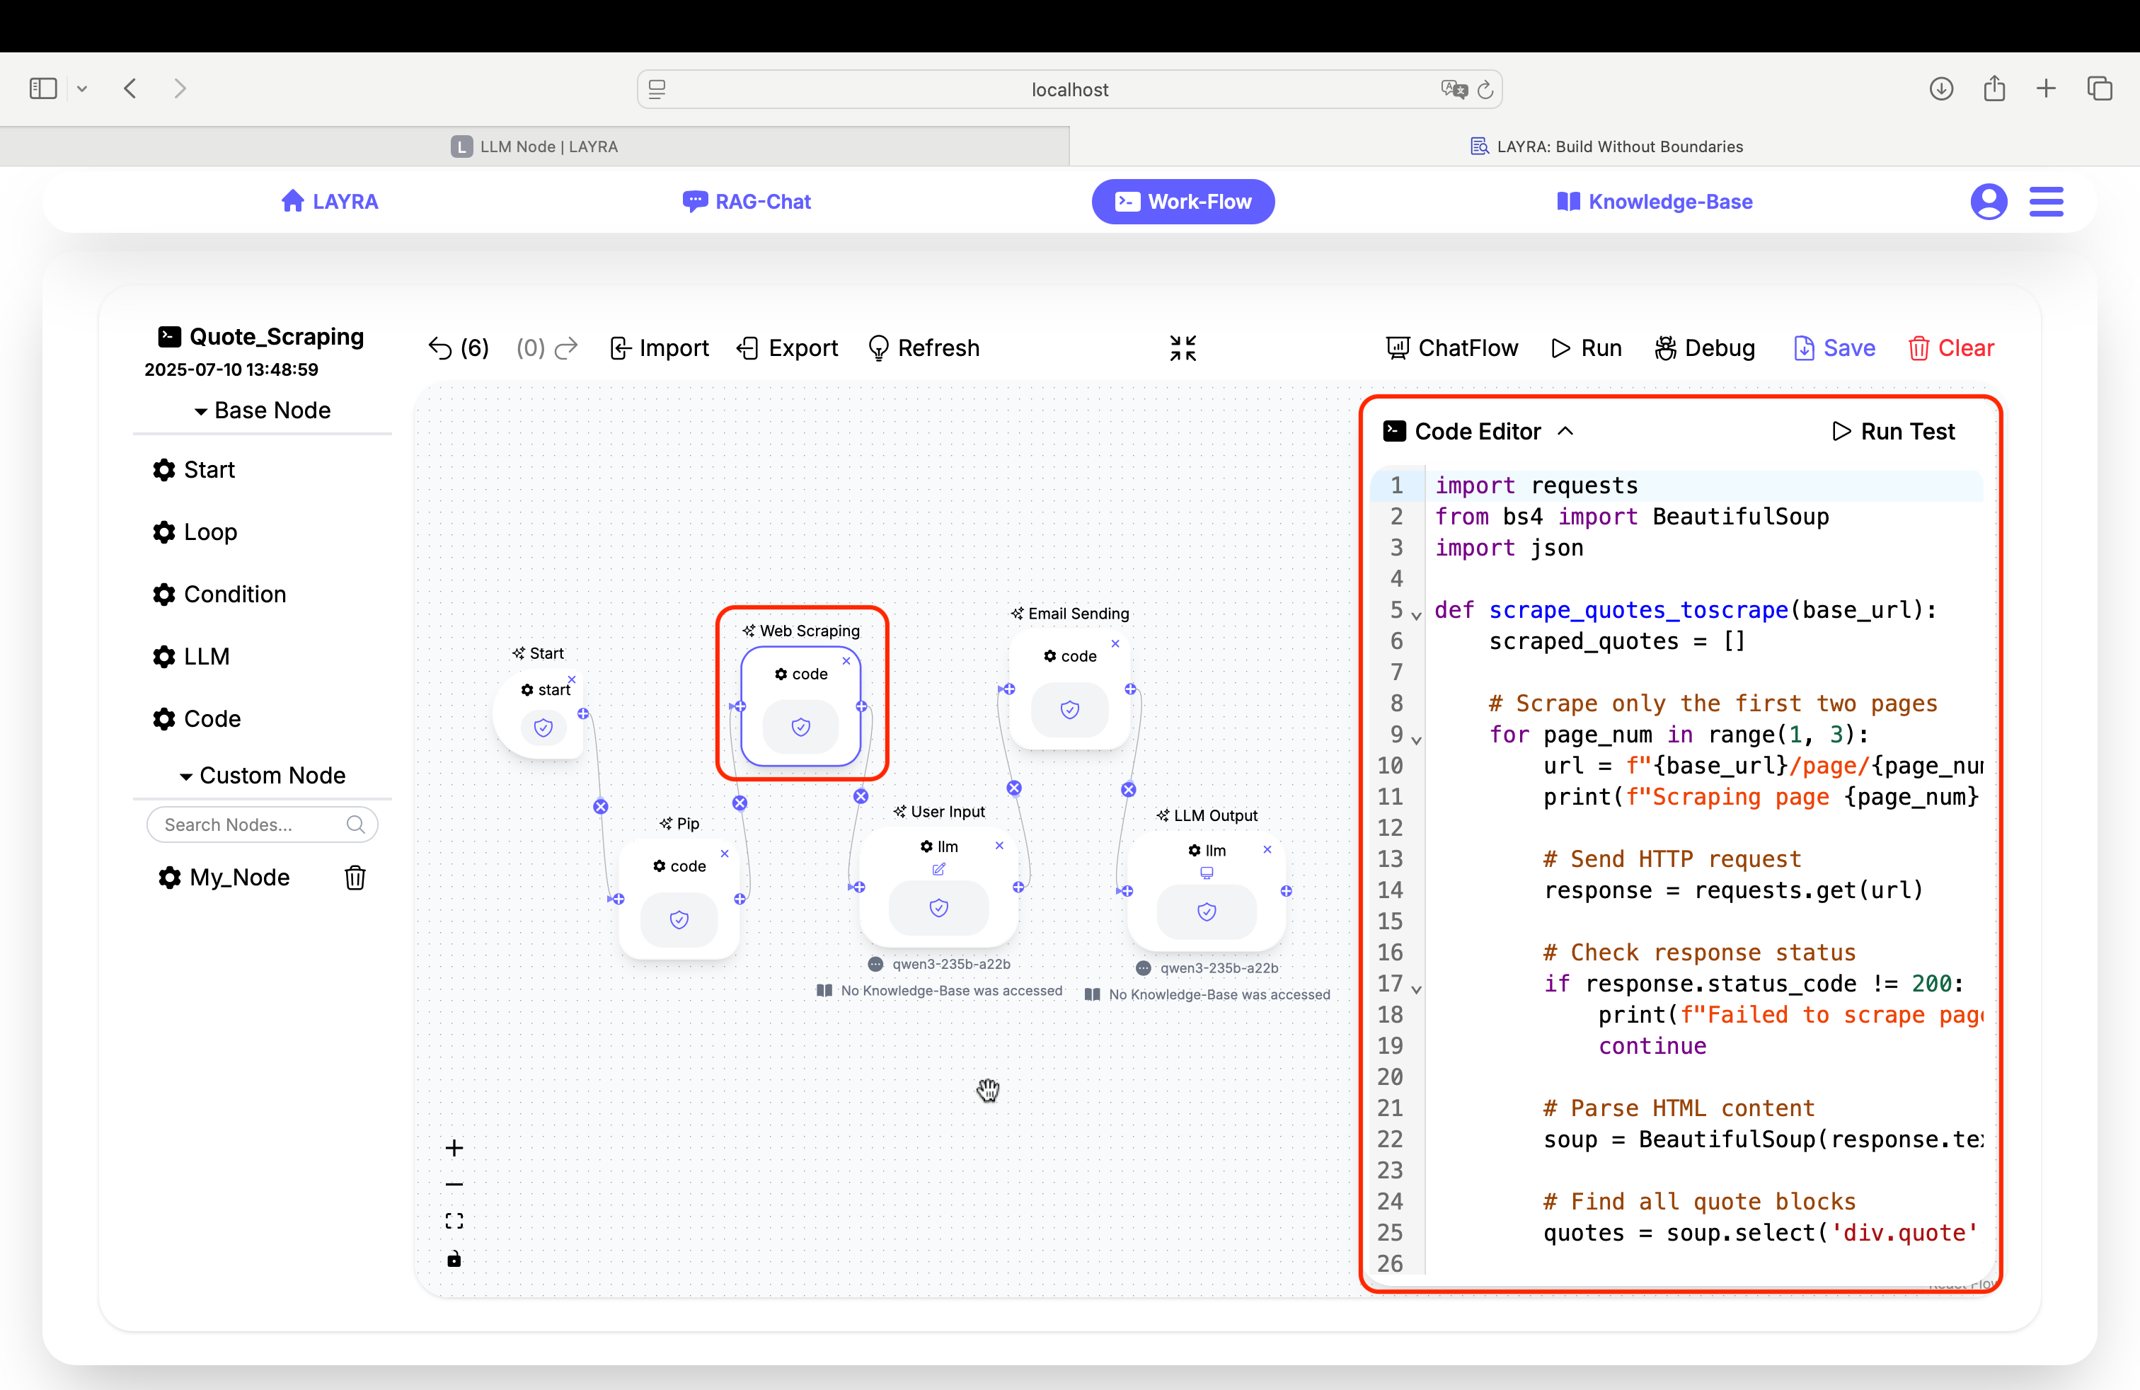The image size is (2140, 1390).
Task: Add a Code node from sidebar
Action: [x=197, y=719]
